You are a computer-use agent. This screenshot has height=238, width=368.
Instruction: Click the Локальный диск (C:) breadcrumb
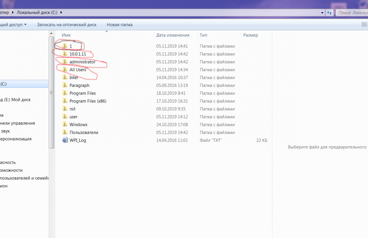click(x=38, y=13)
